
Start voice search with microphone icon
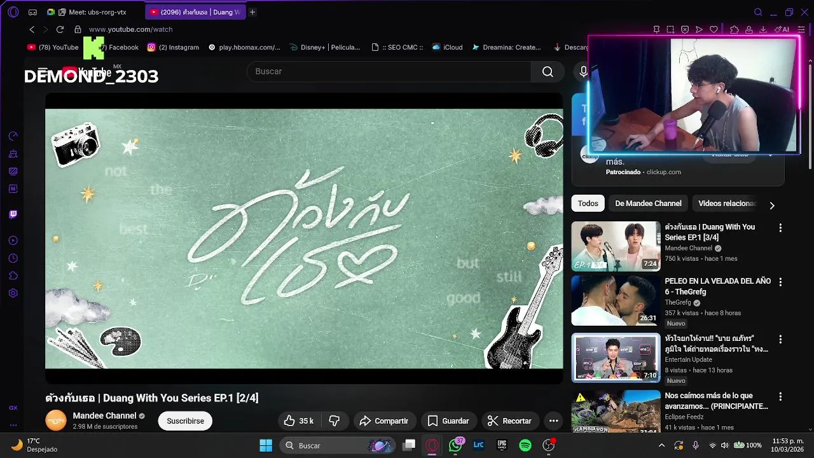coord(582,72)
